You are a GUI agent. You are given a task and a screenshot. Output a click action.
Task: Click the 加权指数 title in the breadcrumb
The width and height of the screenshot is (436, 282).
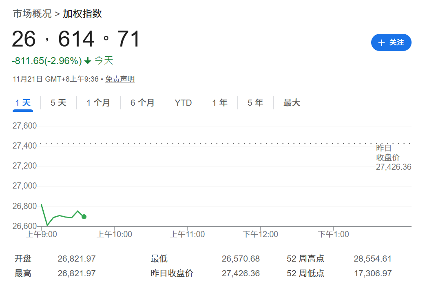pos(82,14)
